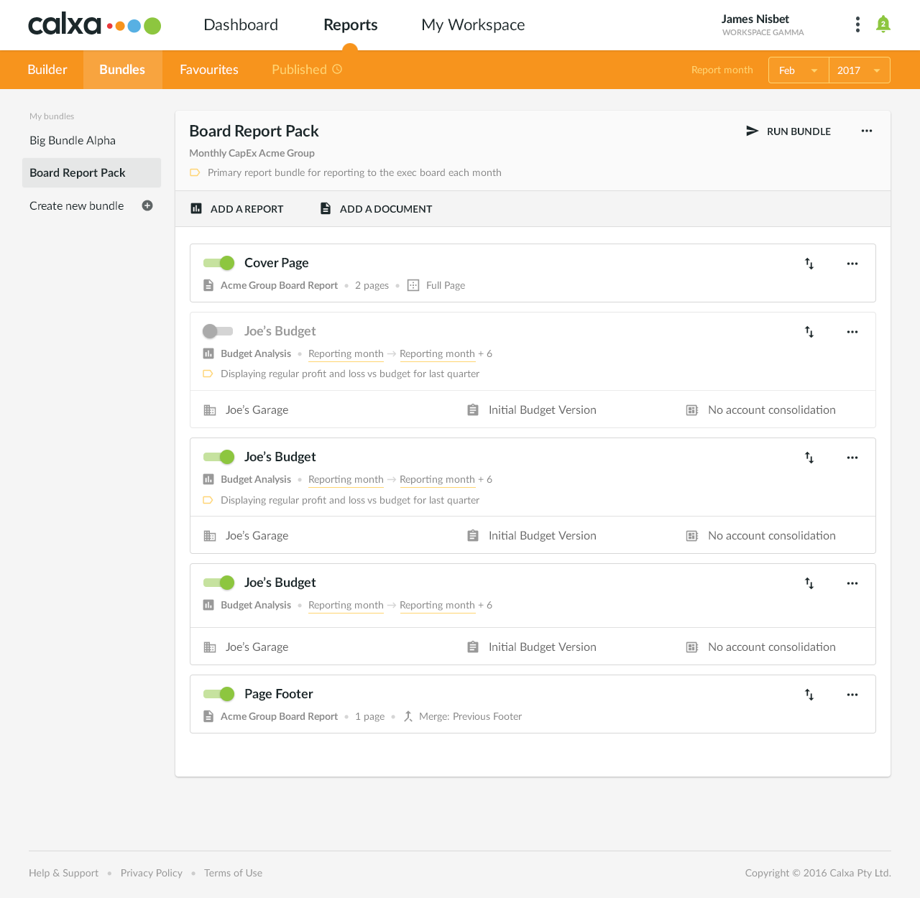The image size is (920, 898).
Task: Open the Published sub-tab
Action: (x=307, y=70)
